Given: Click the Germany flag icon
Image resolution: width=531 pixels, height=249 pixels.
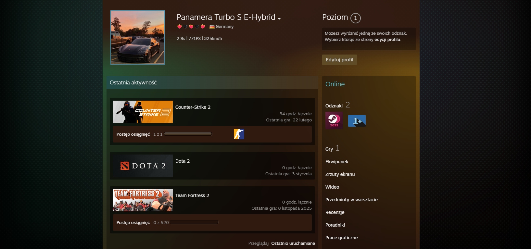Looking at the screenshot, I should click(212, 27).
